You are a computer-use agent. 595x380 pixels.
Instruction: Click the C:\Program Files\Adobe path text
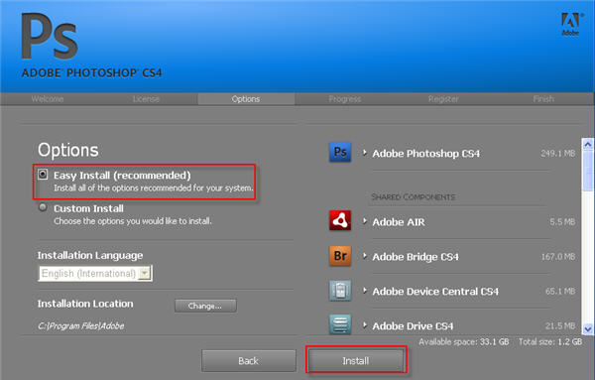coord(81,325)
